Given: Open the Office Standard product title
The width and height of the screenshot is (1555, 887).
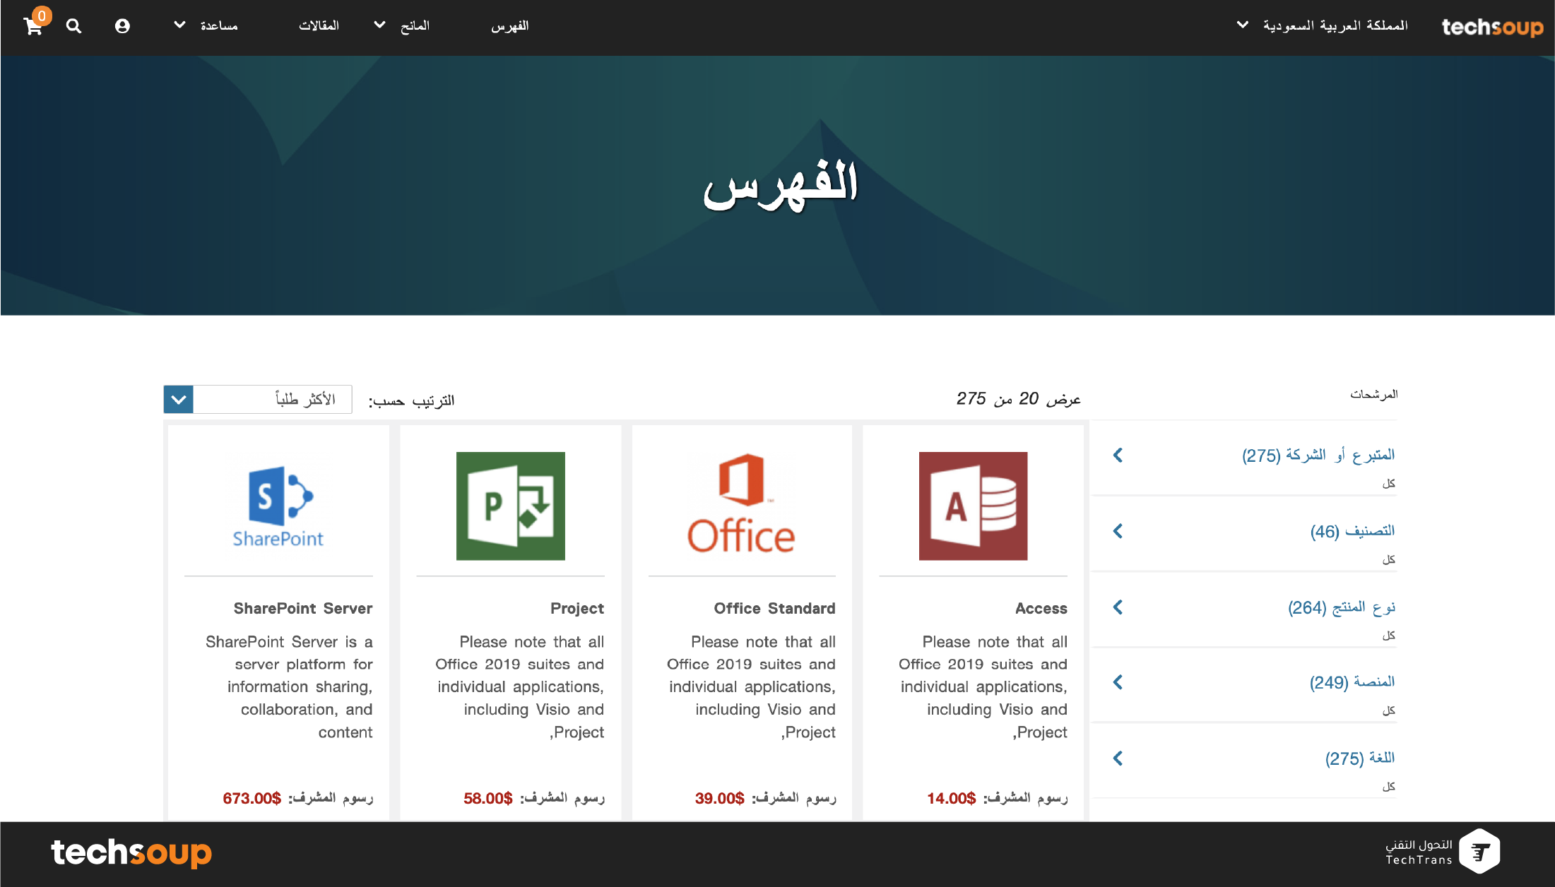Looking at the screenshot, I should click(774, 608).
